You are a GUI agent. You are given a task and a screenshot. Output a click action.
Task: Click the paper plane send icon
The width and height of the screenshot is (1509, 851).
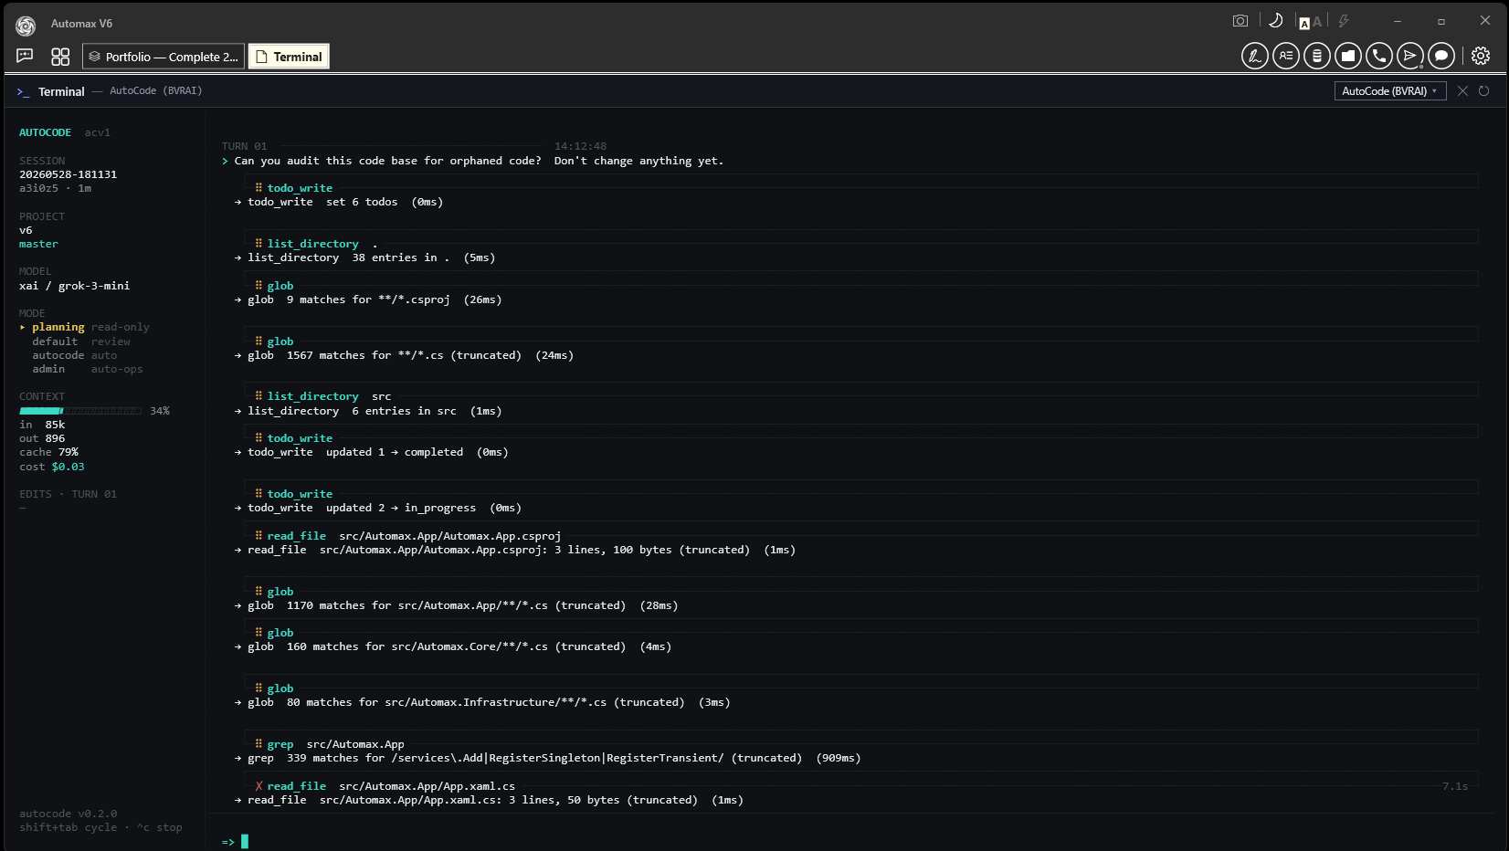[1410, 56]
